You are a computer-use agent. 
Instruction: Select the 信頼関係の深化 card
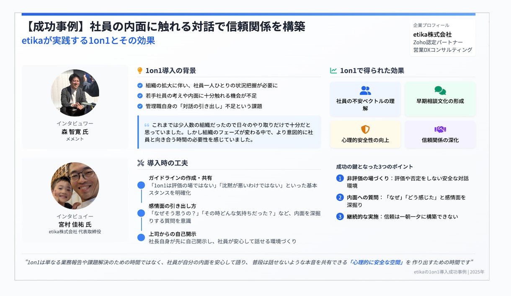point(440,135)
